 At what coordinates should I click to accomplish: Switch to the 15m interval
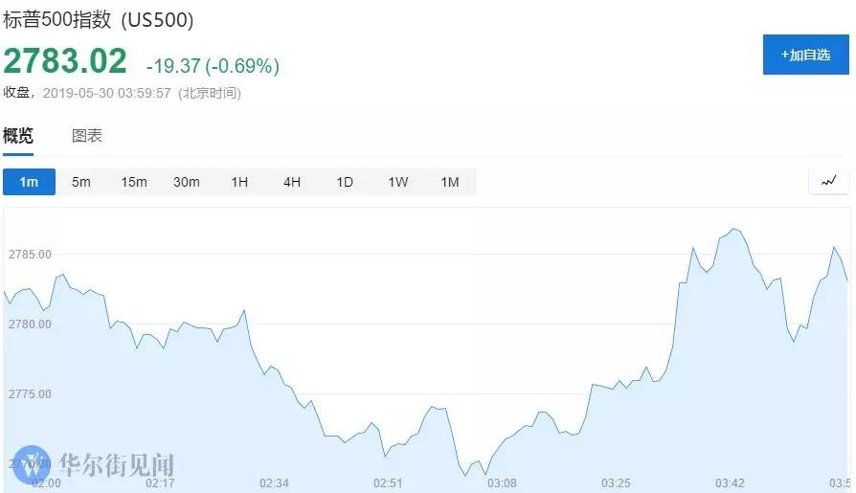(x=134, y=182)
